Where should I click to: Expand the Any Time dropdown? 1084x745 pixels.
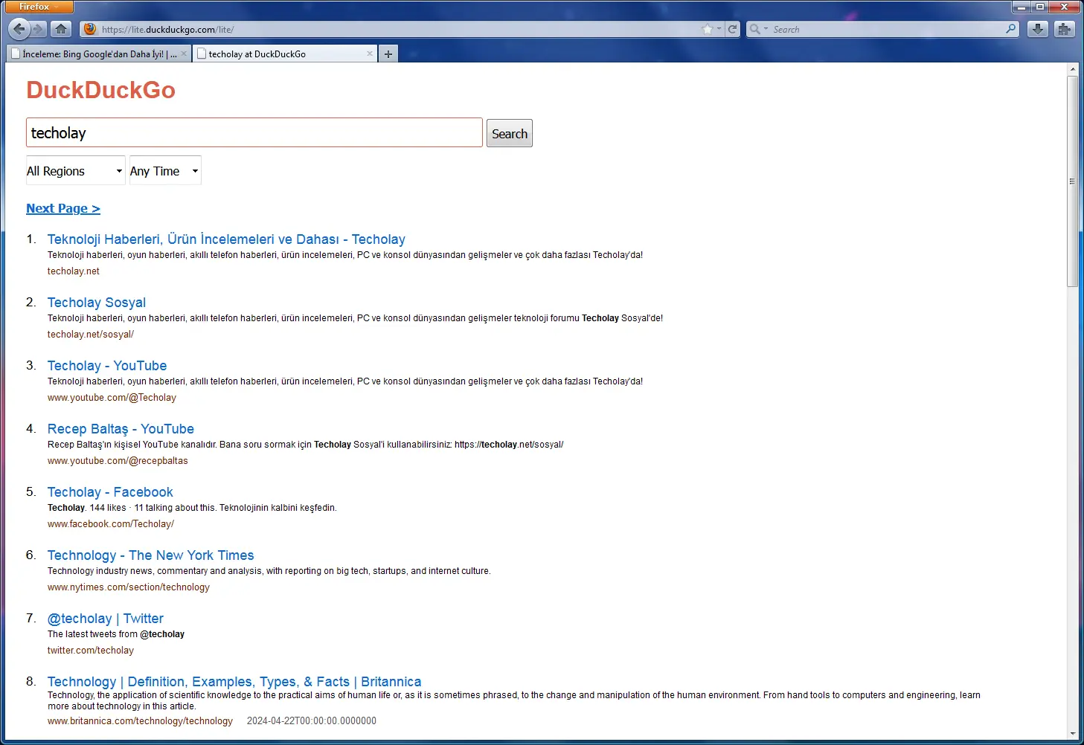tap(165, 171)
